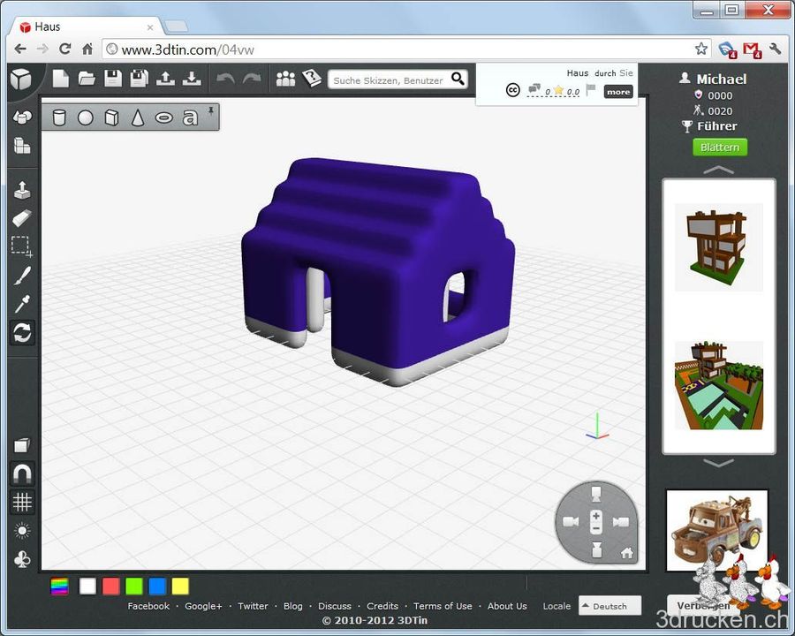Open the tow truck sketch thumbnail
The width and height of the screenshot is (795, 636).
(x=716, y=530)
